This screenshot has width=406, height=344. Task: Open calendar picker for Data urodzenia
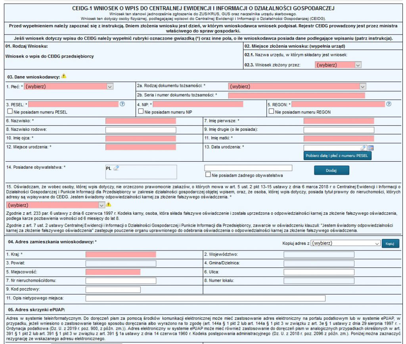click(x=371, y=148)
